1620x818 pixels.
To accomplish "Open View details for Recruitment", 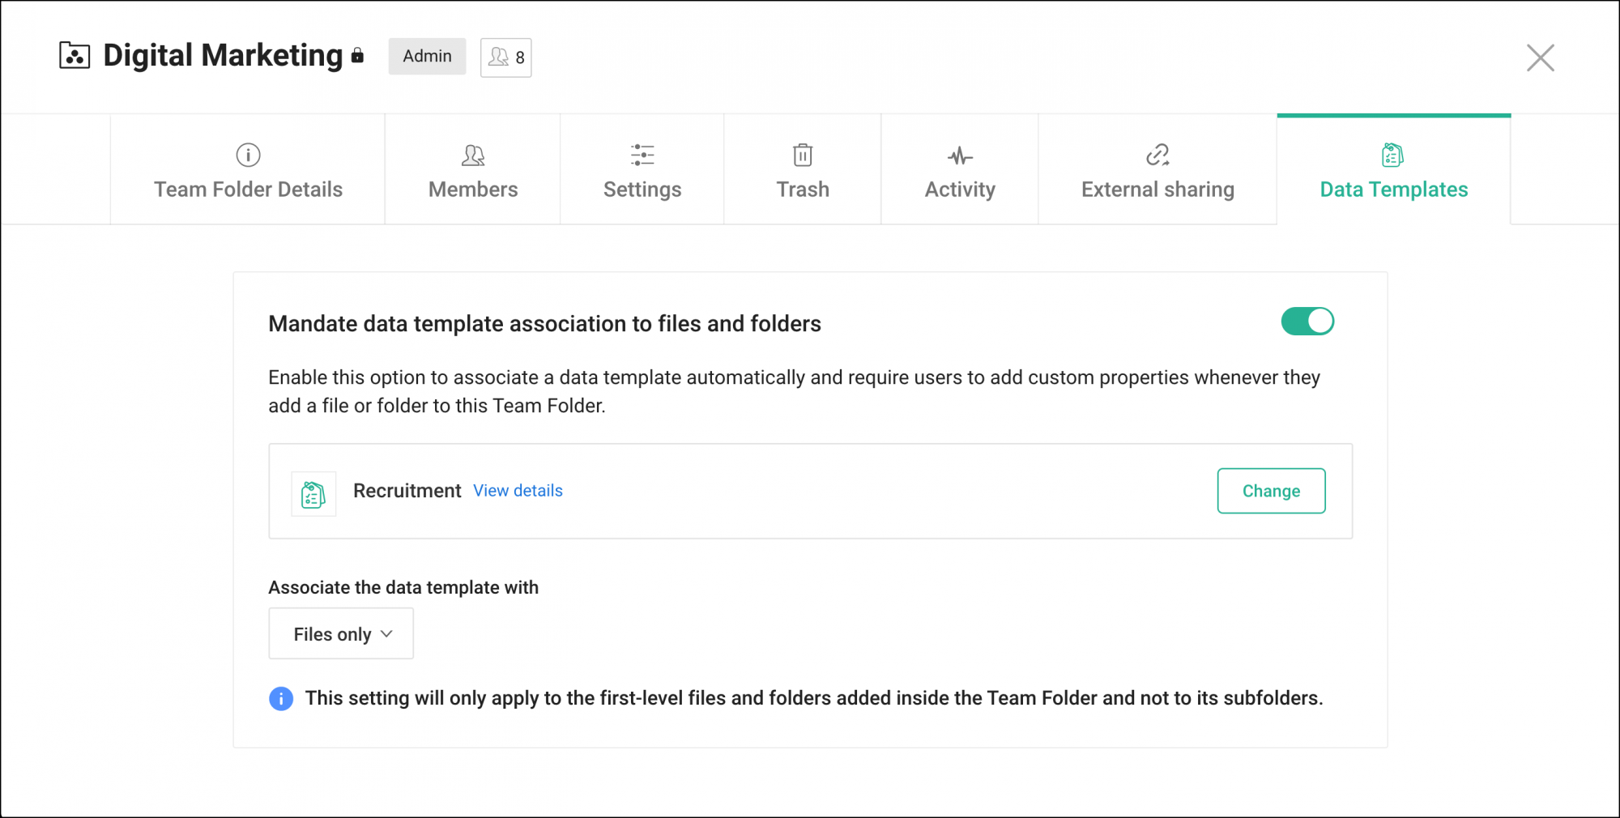I will [517, 491].
